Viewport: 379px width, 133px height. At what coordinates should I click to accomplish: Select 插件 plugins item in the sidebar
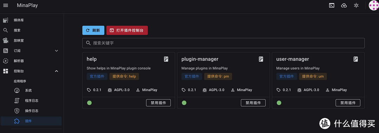click(x=31, y=121)
